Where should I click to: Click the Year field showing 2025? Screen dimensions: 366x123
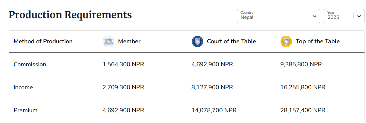pos(344,16)
